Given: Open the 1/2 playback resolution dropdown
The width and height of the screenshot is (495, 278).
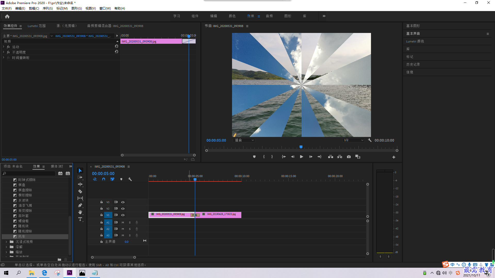Looking at the screenshot, I should click(x=353, y=140).
